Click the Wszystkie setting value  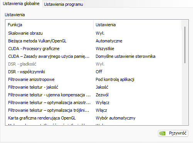(x=105, y=49)
